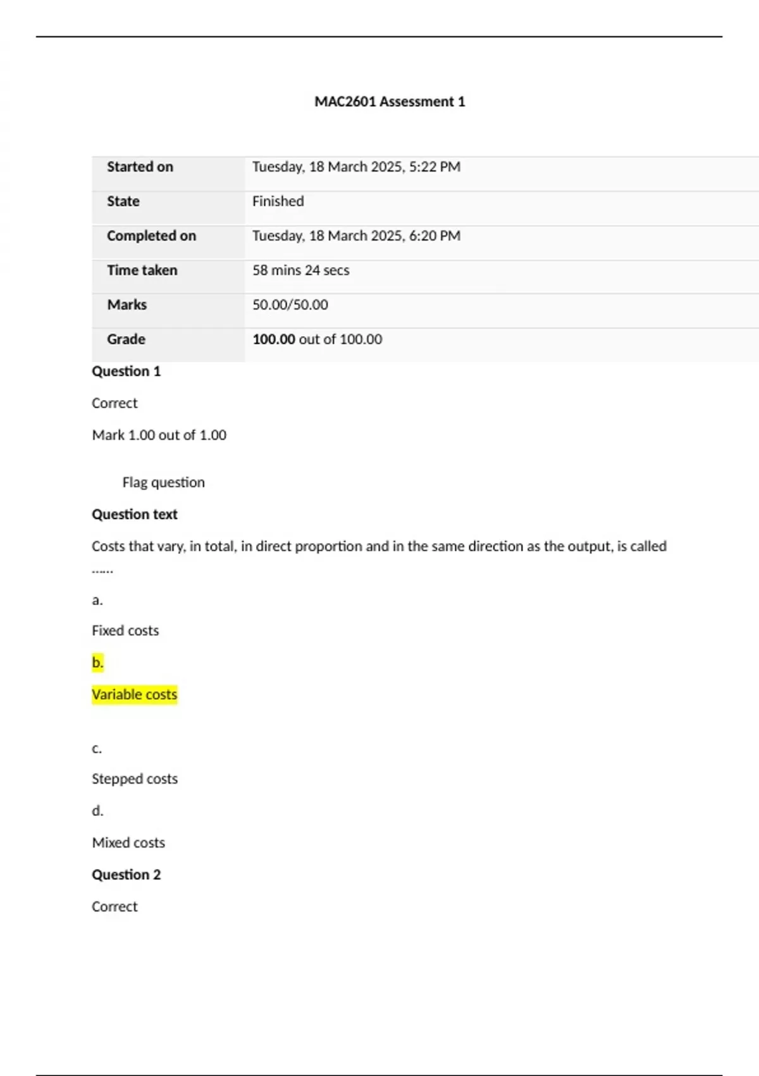Click the 50.00/50.00 marks value

point(290,304)
